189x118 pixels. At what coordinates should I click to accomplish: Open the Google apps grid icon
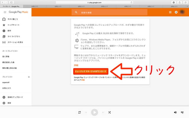170,12
